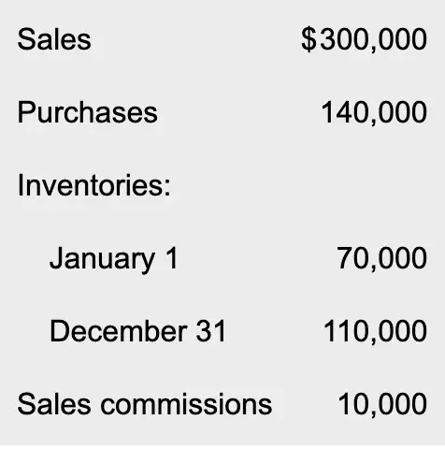Select the 10,000 commissions value
The image size is (445, 449).
pos(382,404)
